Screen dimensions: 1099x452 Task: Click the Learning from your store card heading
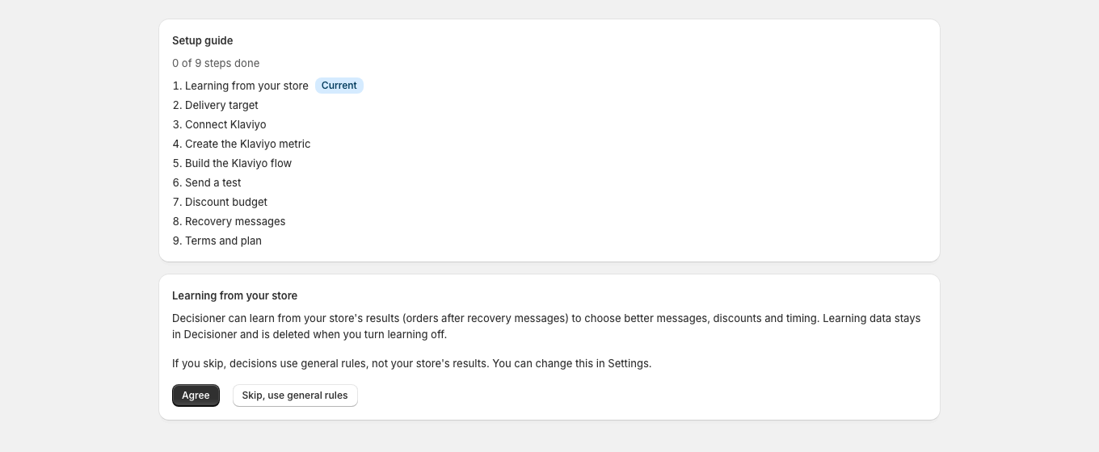point(234,295)
